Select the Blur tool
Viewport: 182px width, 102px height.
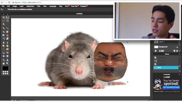coord(4,42)
